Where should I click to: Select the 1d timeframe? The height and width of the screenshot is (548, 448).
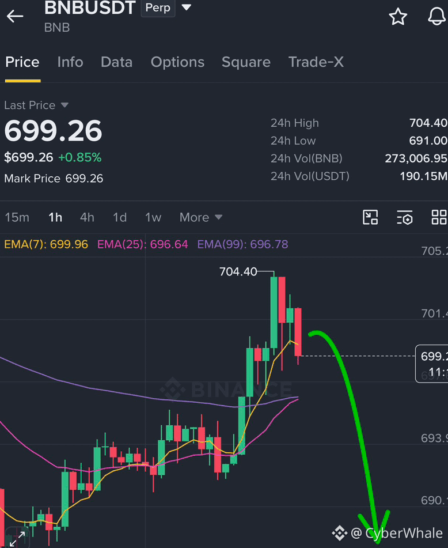(x=119, y=217)
